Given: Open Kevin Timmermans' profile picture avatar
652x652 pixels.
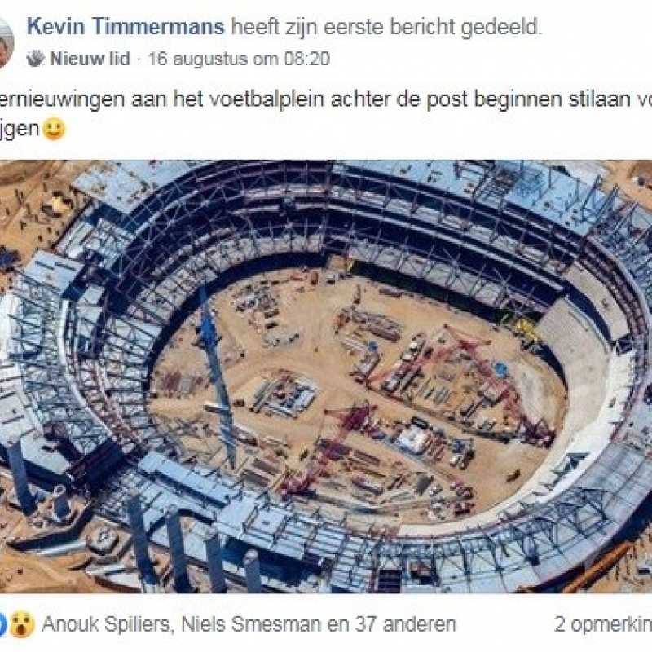Looking at the screenshot, I should point(6,42).
